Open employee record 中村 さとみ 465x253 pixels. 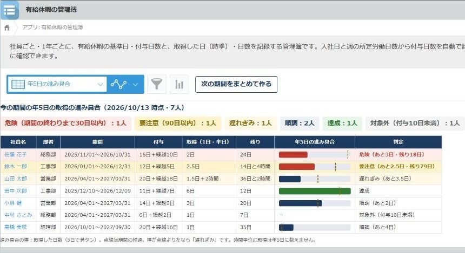(x=18, y=215)
